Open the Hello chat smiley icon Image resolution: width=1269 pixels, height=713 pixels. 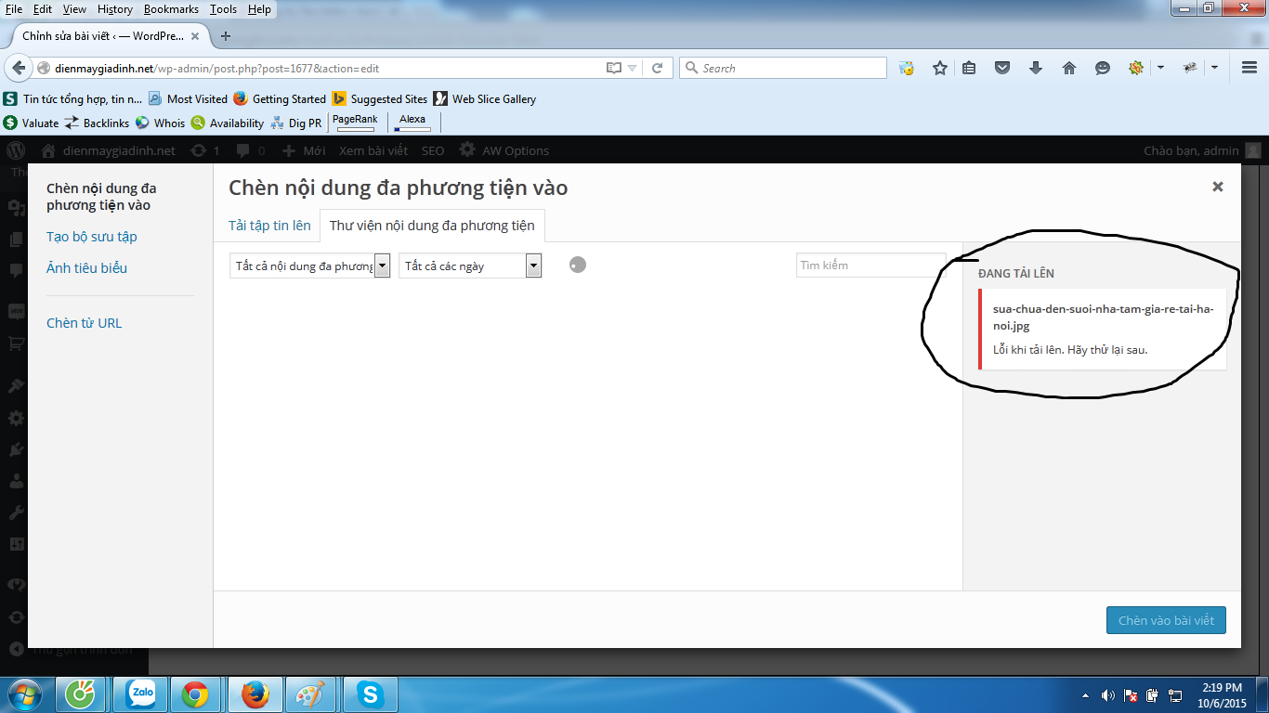click(x=1103, y=68)
